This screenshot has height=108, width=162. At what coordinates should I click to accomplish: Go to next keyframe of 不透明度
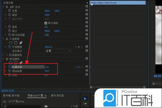click(82, 47)
